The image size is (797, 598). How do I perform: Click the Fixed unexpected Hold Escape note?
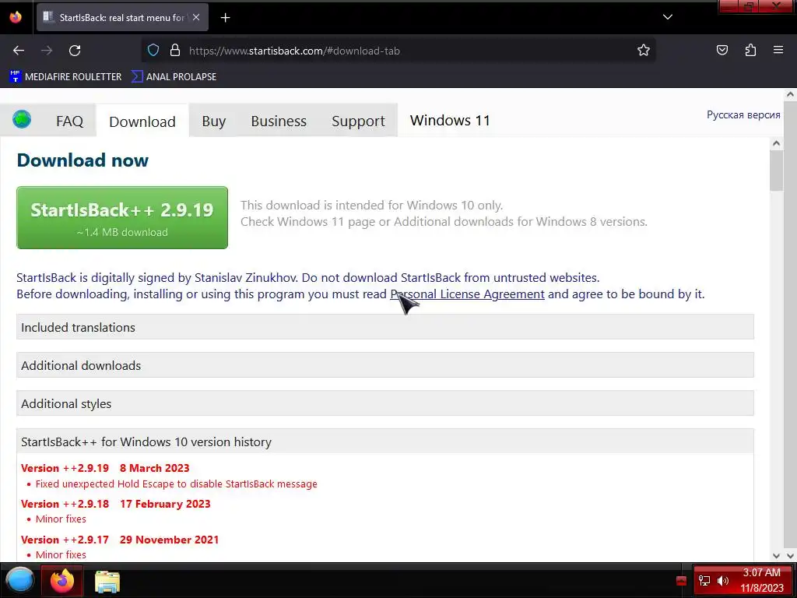click(x=177, y=484)
